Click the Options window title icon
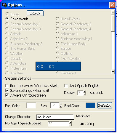The image size is (117, 133). (x=4, y=5)
